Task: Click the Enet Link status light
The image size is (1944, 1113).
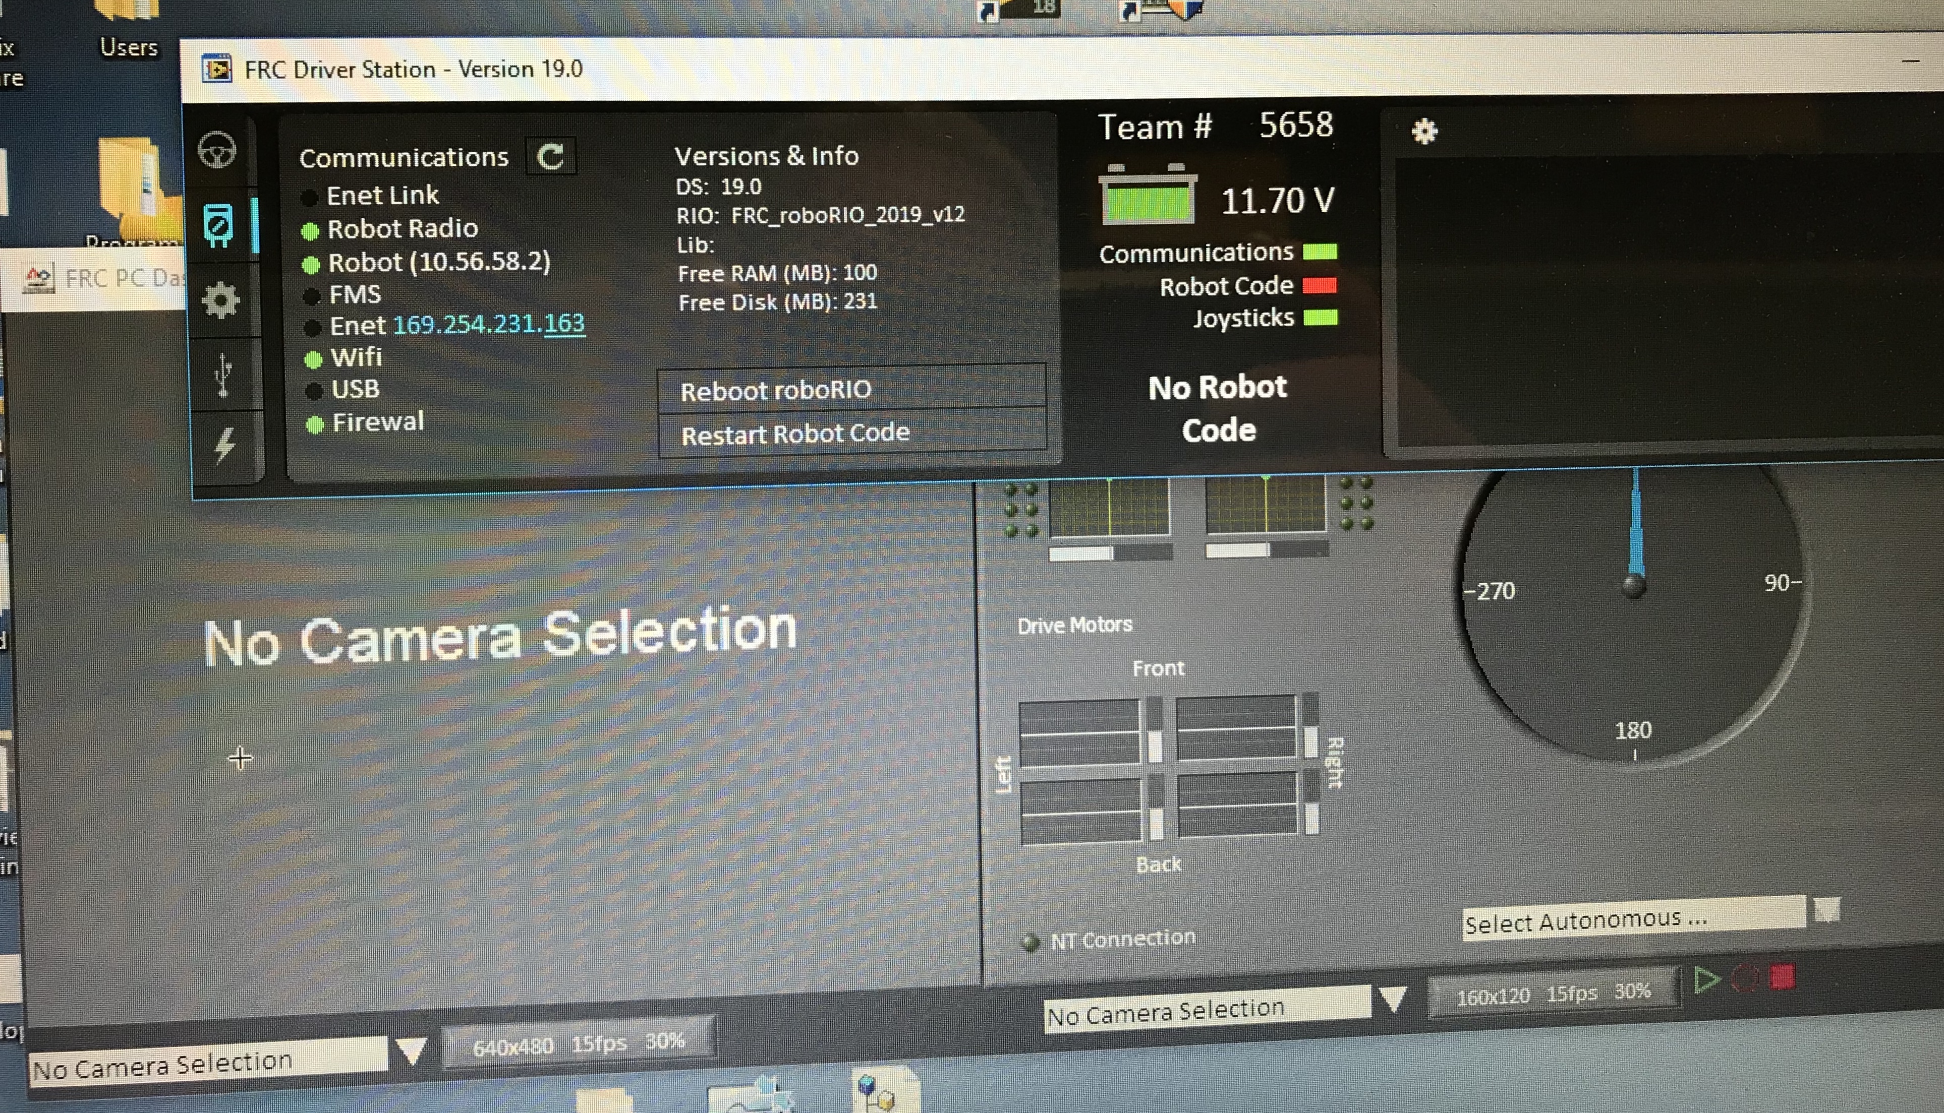Action: 309,198
